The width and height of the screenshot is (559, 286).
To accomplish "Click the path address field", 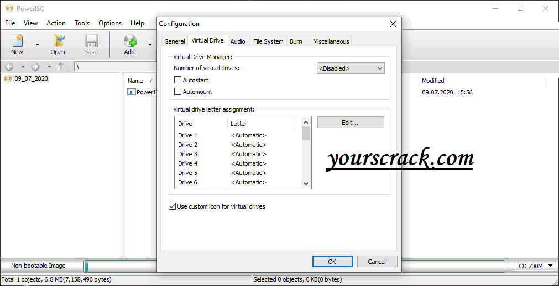I will click(116, 67).
